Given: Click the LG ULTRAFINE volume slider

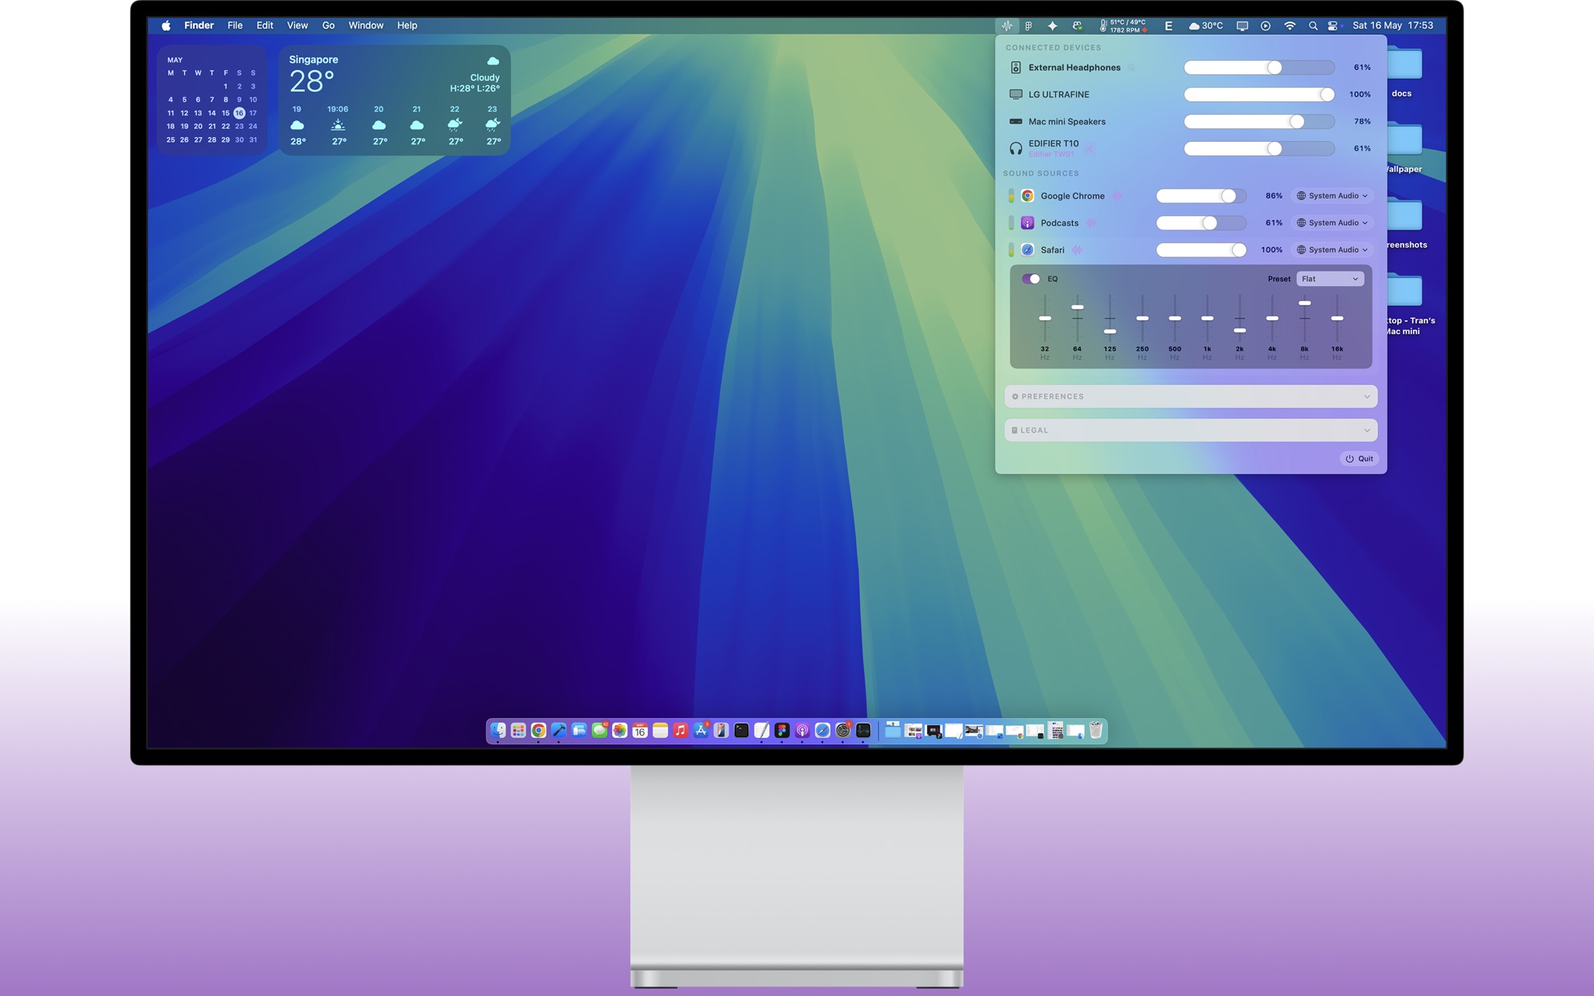Looking at the screenshot, I should (1259, 95).
